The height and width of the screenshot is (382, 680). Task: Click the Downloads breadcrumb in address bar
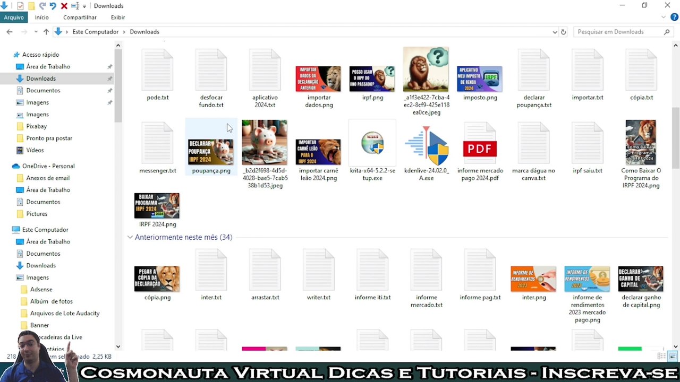tap(144, 32)
